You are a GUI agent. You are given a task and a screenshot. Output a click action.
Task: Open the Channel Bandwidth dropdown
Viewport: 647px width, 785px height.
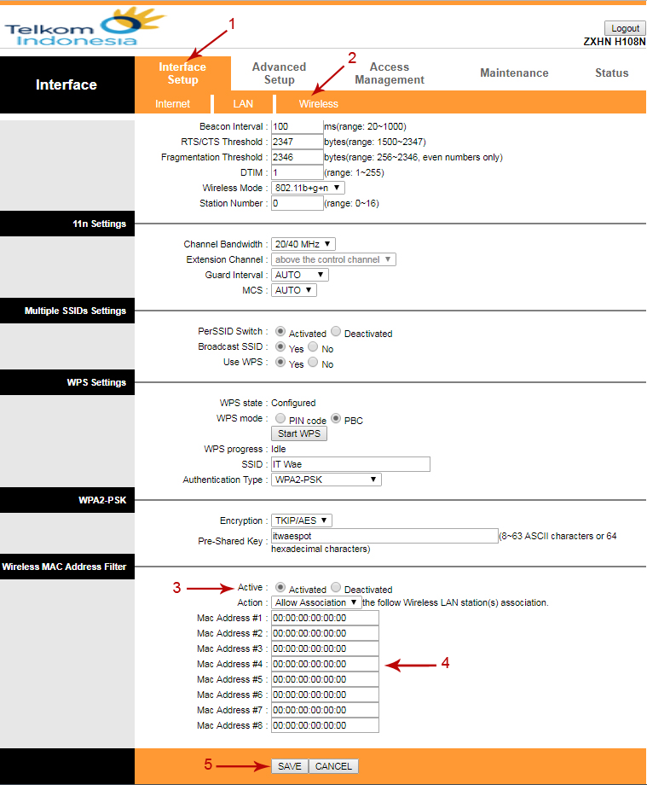pyautogui.click(x=303, y=244)
